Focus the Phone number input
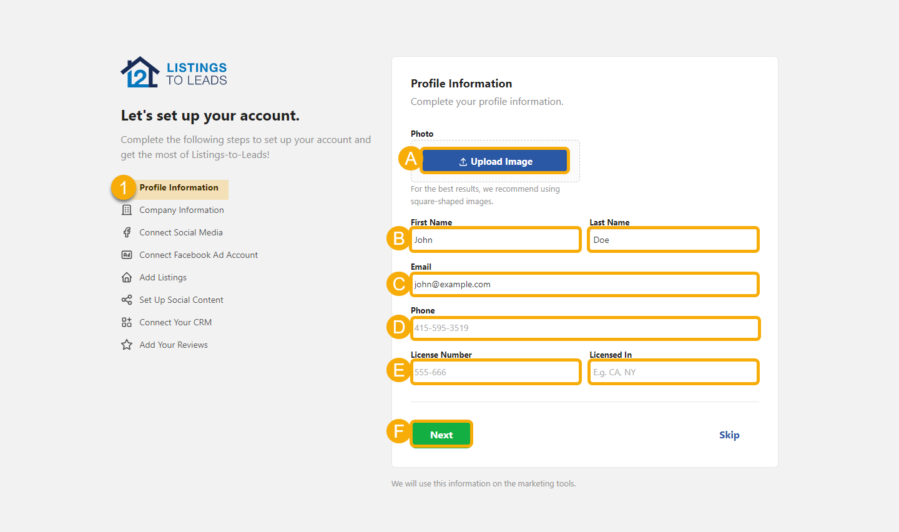The image size is (899, 532). 584,328
